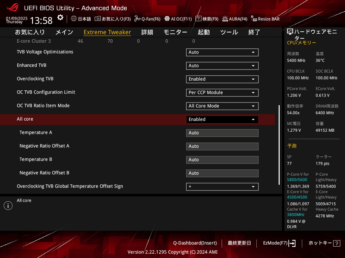Screen dimensions: 345x258
Task: Click the Q-Dashboard(Insert) button
Action: coord(195,243)
